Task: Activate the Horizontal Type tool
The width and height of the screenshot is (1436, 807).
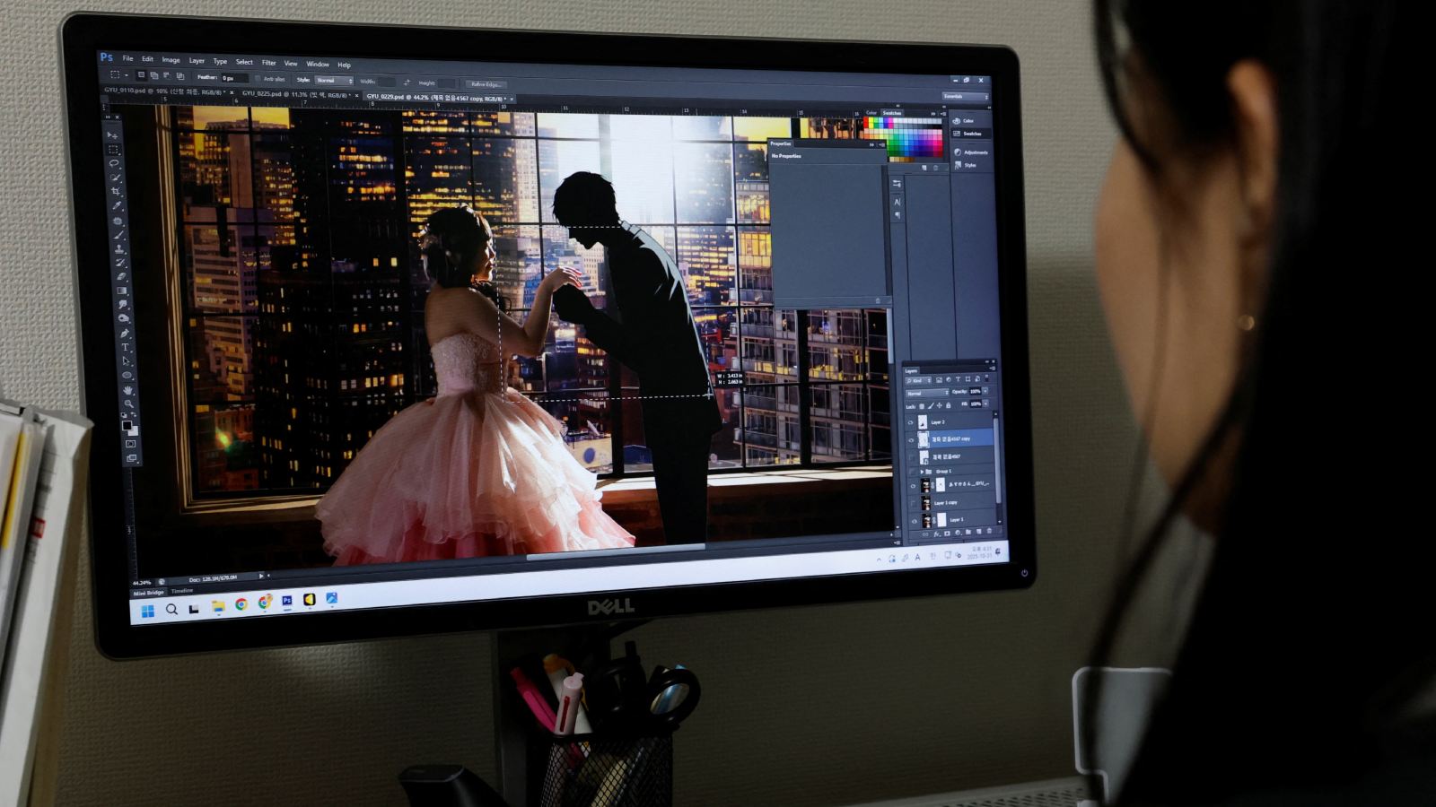Action: pos(125,347)
